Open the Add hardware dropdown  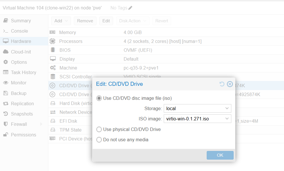[61, 21]
